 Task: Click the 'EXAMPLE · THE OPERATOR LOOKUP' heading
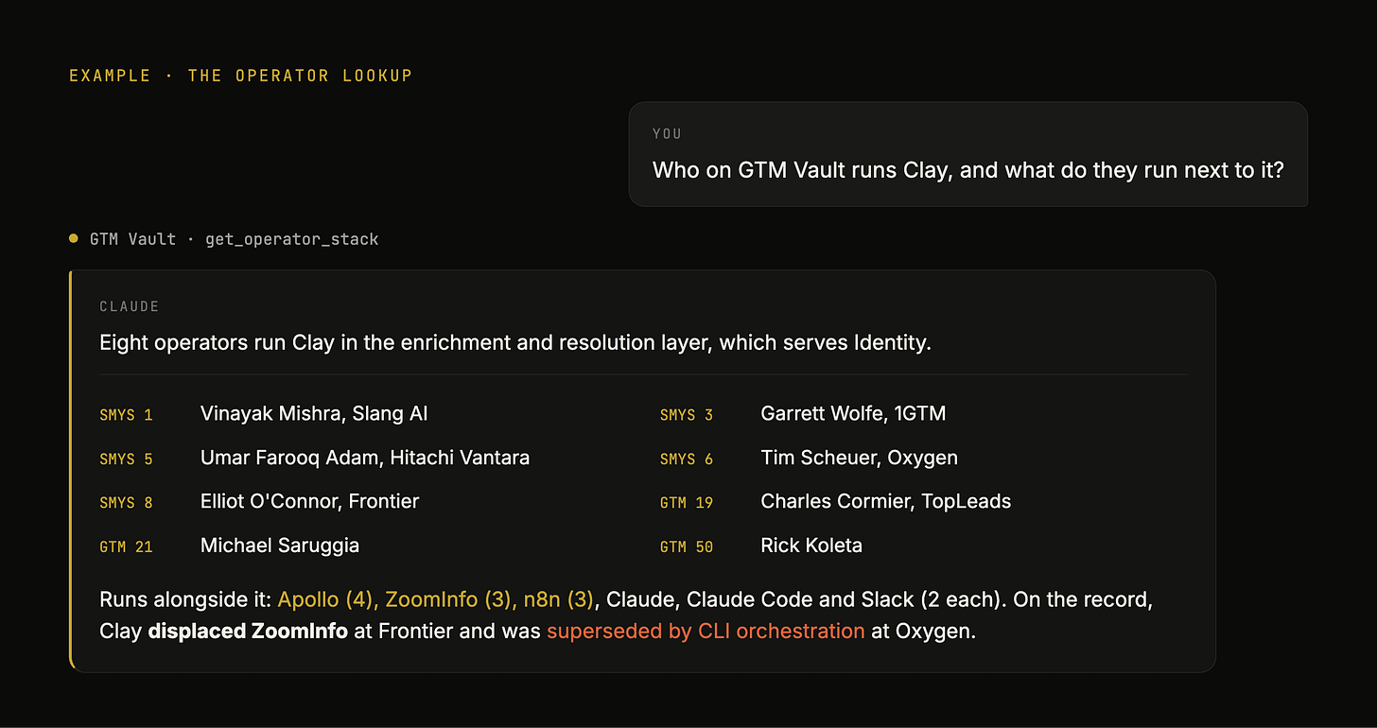tap(241, 76)
